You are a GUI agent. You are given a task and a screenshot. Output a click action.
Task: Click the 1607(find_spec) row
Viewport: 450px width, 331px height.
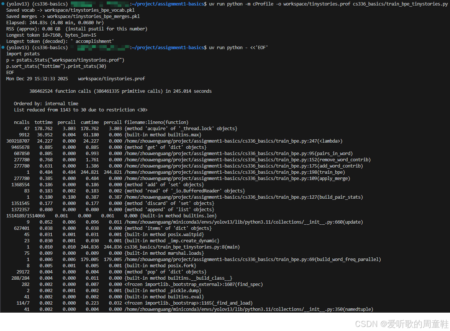click(142, 284)
